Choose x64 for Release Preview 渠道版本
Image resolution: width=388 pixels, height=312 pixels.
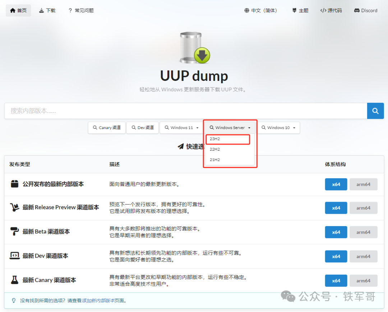pyautogui.click(x=336, y=208)
